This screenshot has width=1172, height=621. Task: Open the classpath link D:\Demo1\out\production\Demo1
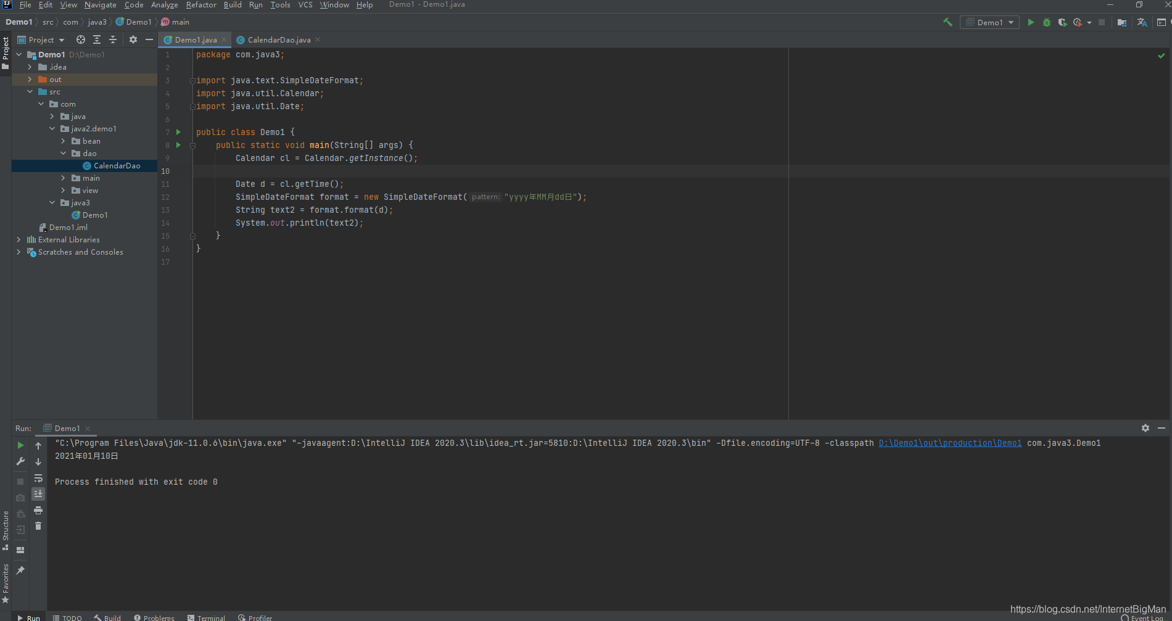tap(950, 443)
